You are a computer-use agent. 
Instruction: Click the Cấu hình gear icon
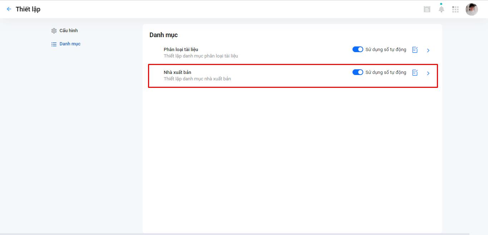(x=54, y=31)
